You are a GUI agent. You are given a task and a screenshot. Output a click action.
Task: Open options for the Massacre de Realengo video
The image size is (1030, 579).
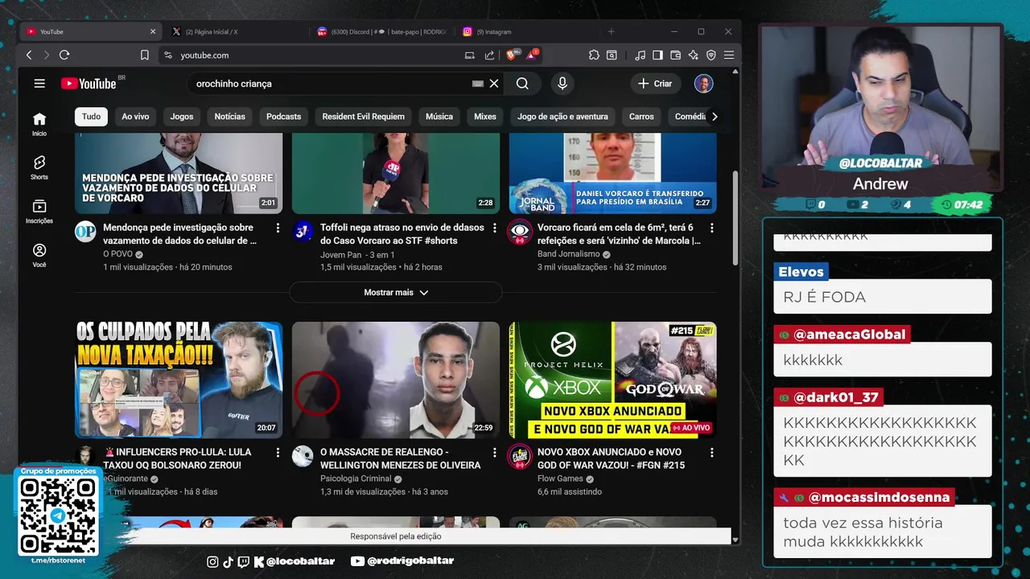[x=495, y=453]
